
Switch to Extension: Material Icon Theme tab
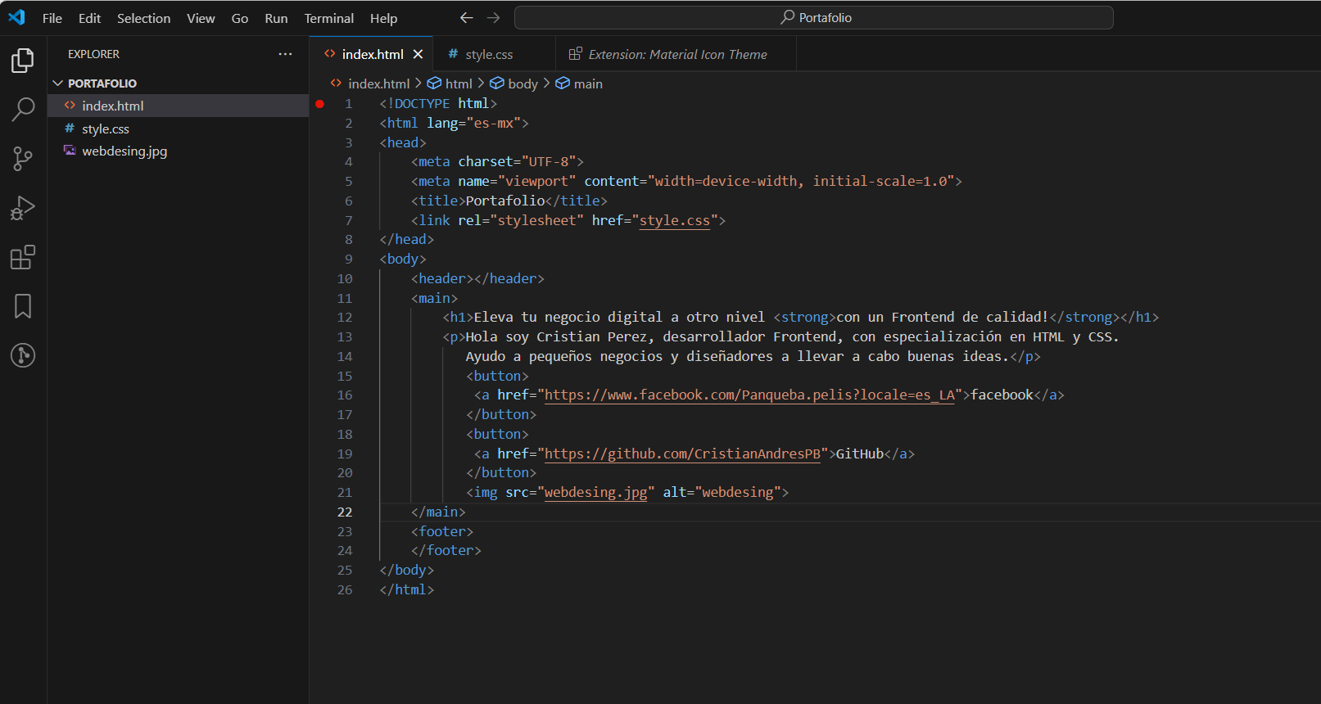677,55
